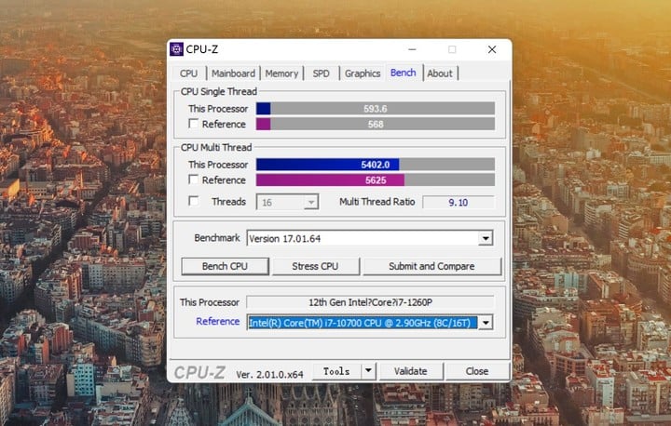
Task: Open the Threads count dropdown
Action: pos(311,202)
